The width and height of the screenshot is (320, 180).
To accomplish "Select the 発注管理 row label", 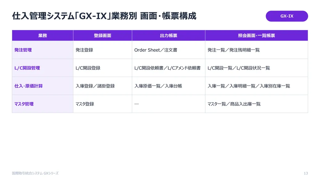I will (43, 50).
